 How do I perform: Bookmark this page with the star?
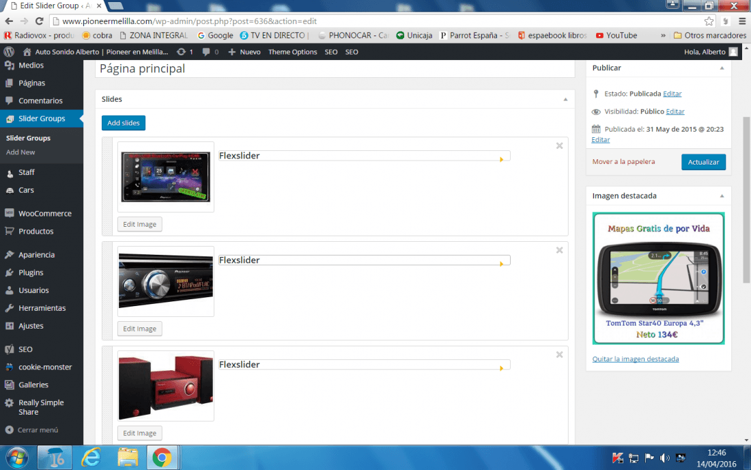pos(709,21)
